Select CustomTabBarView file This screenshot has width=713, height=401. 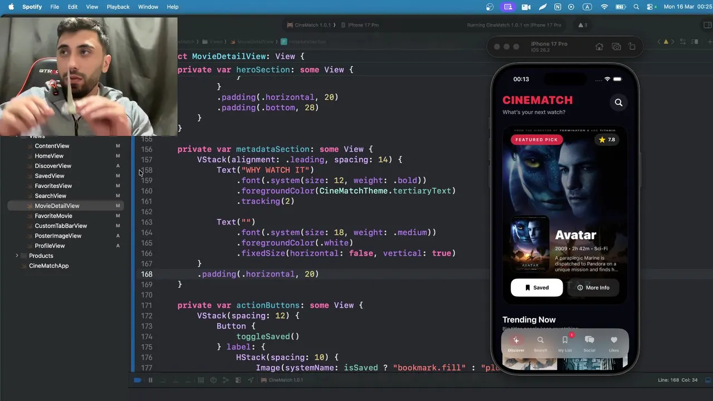(x=61, y=226)
